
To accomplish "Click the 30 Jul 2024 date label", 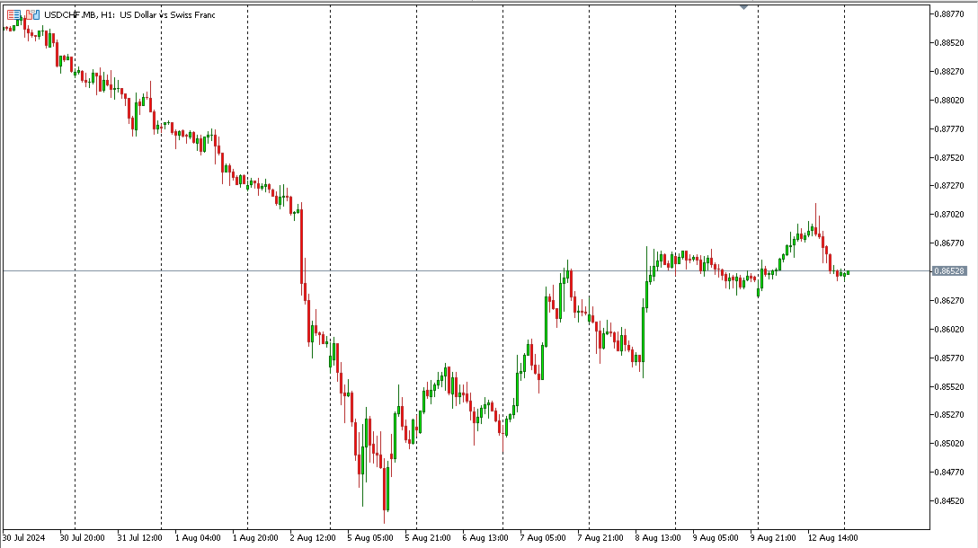I will (x=23, y=537).
